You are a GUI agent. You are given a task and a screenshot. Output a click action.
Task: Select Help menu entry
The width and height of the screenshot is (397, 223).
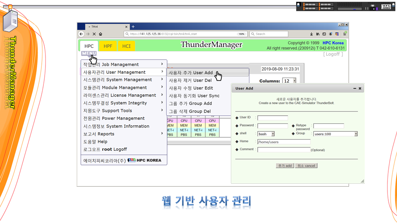click(124, 142)
